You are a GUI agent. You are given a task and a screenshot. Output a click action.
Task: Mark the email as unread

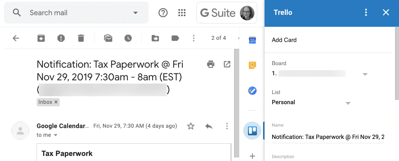(108, 38)
